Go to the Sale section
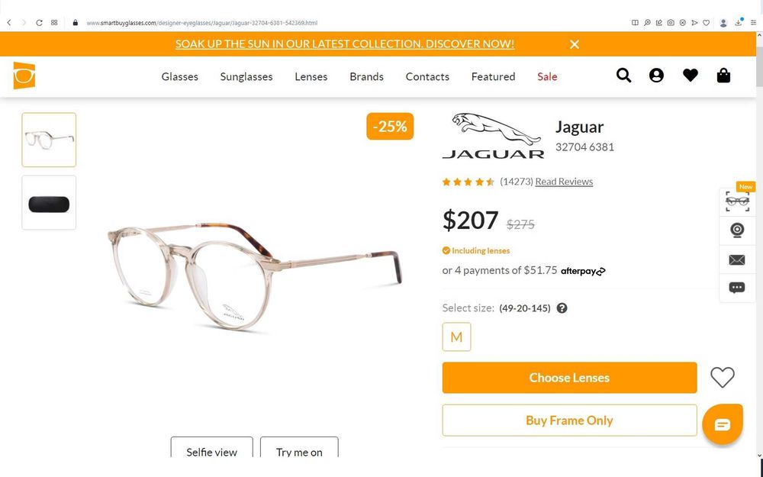 pyautogui.click(x=547, y=76)
